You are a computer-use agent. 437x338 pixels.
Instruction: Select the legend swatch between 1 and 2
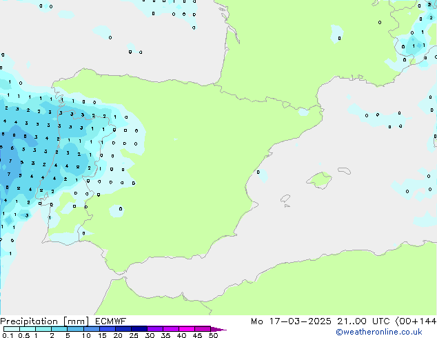point(43,329)
